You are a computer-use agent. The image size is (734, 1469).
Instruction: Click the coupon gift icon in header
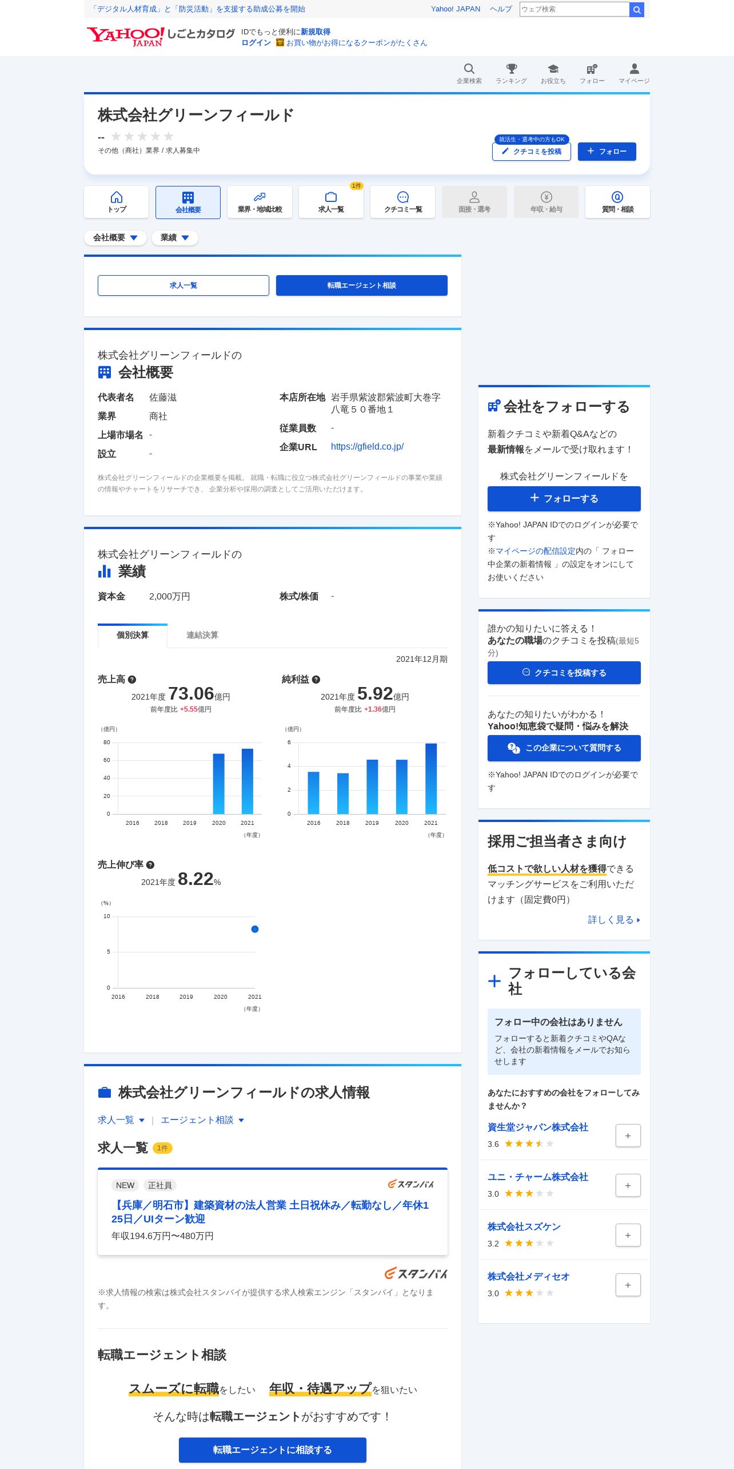(280, 42)
